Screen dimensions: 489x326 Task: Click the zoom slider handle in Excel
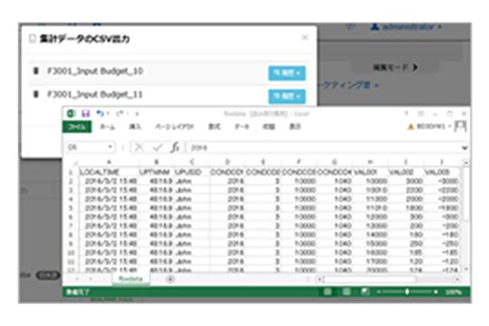click(407, 292)
